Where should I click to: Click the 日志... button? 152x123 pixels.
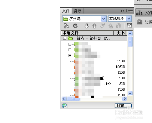pos(123,106)
